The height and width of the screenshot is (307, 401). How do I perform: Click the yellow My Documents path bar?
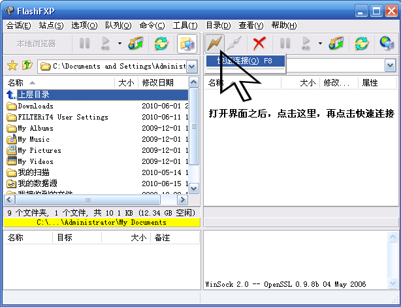pos(102,222)
